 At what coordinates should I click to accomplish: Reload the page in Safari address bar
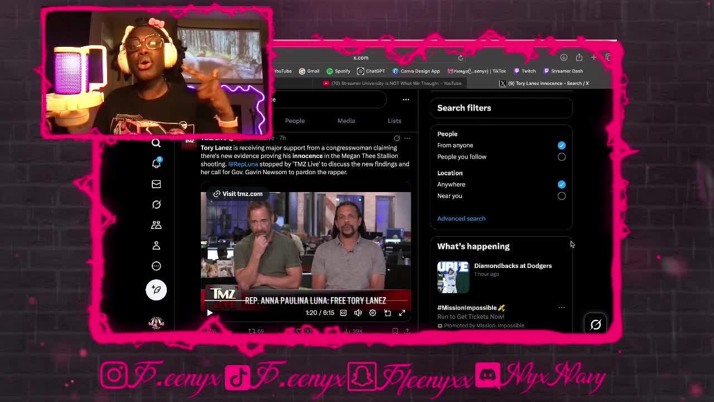coord(460,58)
